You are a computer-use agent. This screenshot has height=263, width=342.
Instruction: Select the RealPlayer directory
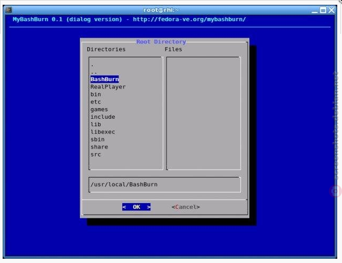[108, 87]
